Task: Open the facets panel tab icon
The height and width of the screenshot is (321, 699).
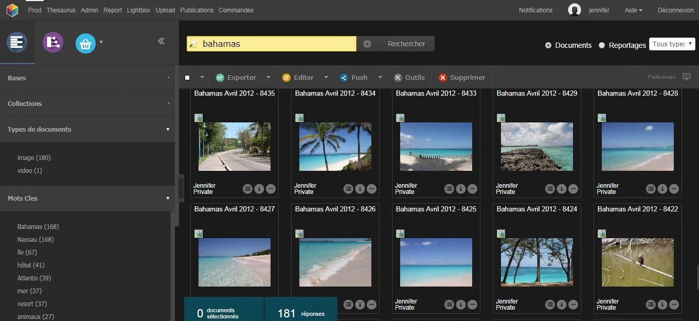Action: [x=17, y=42]
